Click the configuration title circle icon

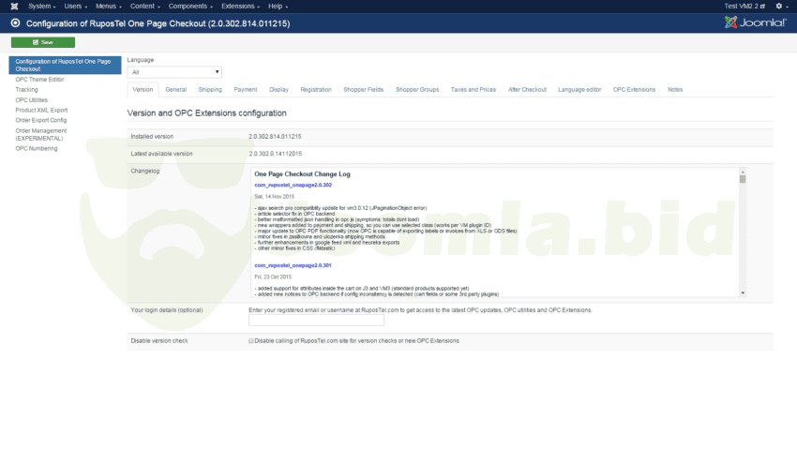tap(15, 22)
